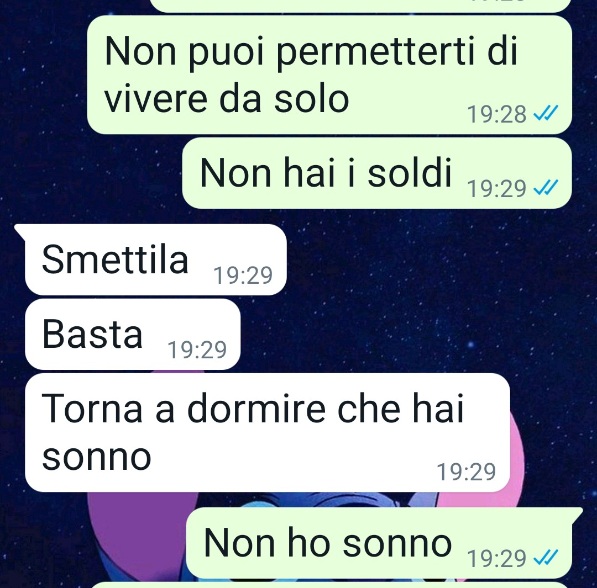Tap the 19:29 timestamp next to "Basta"
The image size is (597, 588).
click(197, 350)
